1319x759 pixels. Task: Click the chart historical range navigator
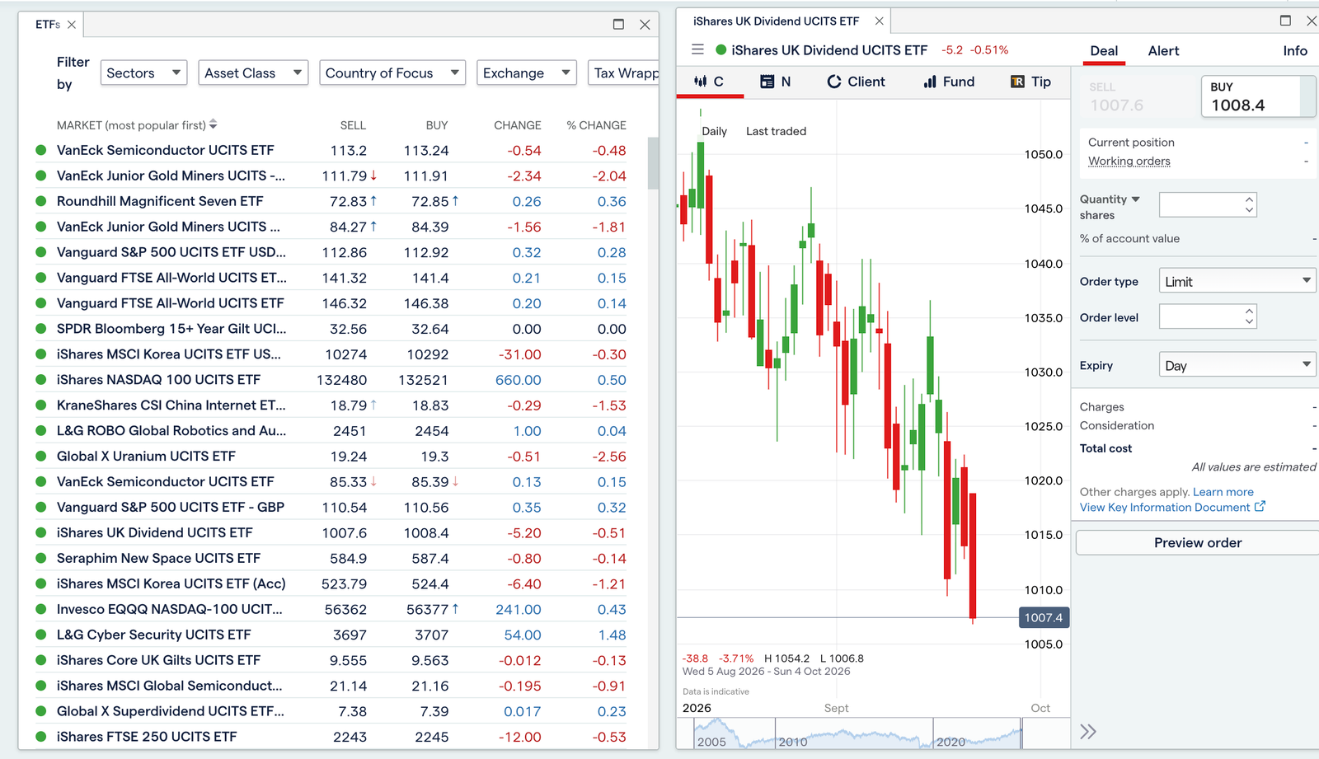coord(857,733)
